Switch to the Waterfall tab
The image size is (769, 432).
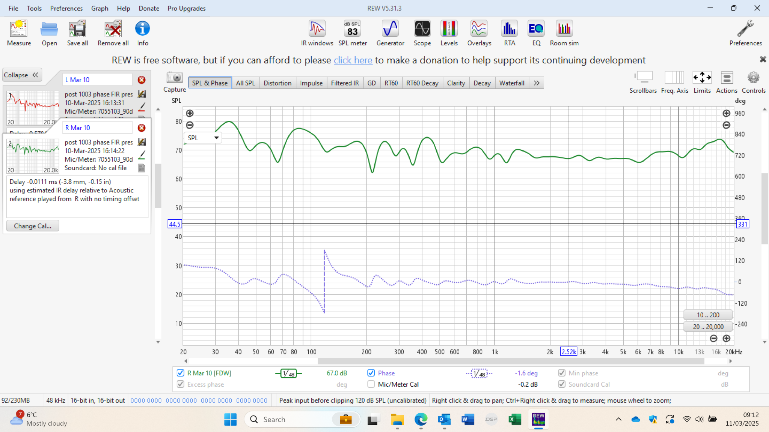(x=512, y=83)
